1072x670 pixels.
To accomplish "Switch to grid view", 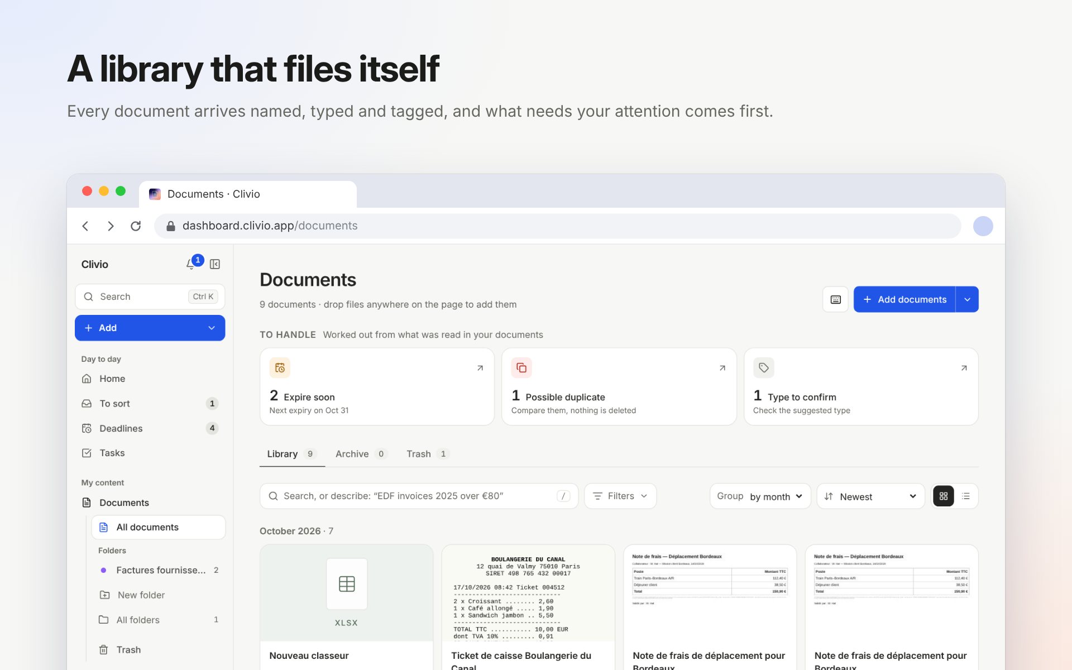I will tap(944, 496).
